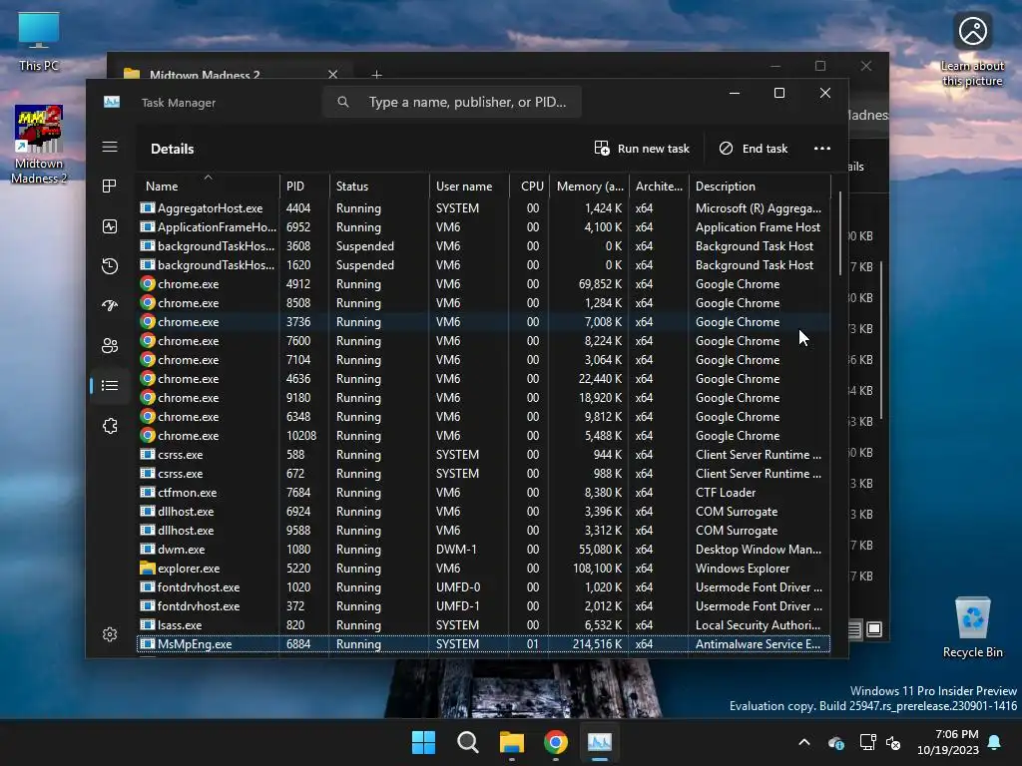Open the Windows Start button
The height and width of the screenshot is (766, 1022).
tap(423, 742)
